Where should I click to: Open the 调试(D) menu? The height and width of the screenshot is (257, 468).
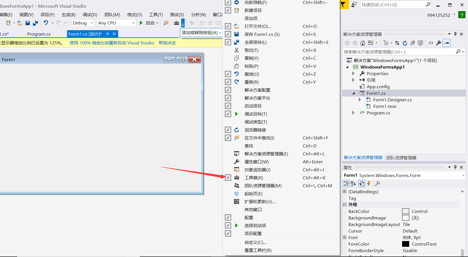coord(90,15)
